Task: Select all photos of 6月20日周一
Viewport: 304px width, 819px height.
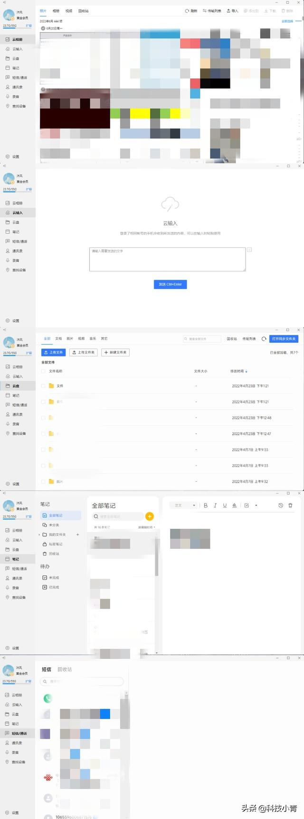Action: (x=43, y=29)
